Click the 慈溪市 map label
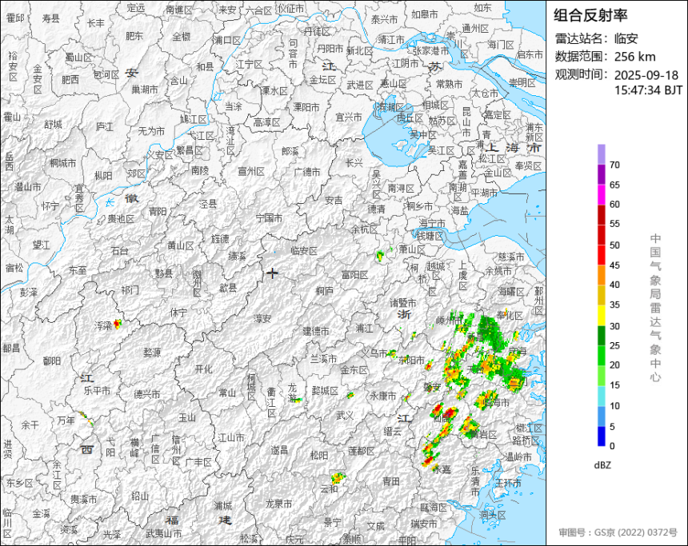Image resolution: width=688 pixels, height=546 pixels. tap(511, 257)
